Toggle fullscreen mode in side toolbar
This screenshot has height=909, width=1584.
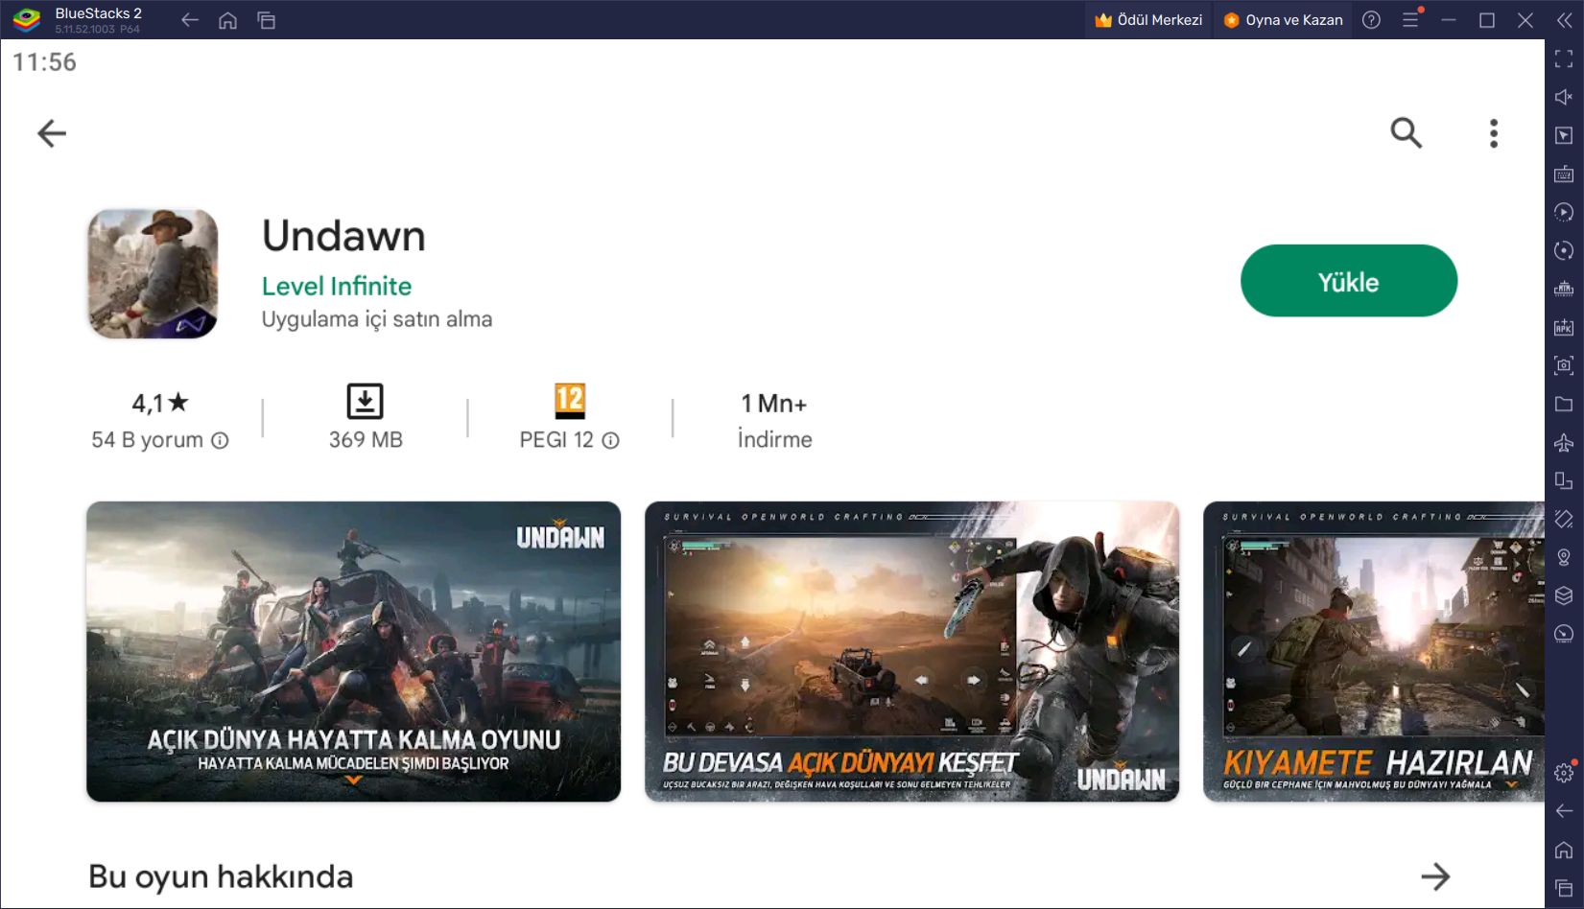click(x=1564, y=58)
